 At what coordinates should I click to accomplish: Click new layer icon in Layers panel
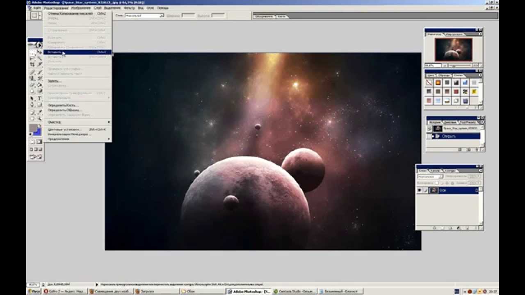pyautogui.click(x=467, y=228)
